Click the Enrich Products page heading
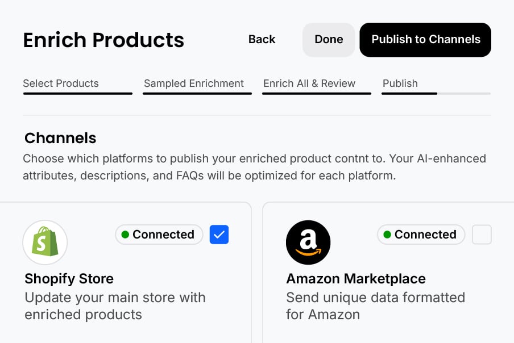This screenshot has height=343, width=514. point(103,40)
